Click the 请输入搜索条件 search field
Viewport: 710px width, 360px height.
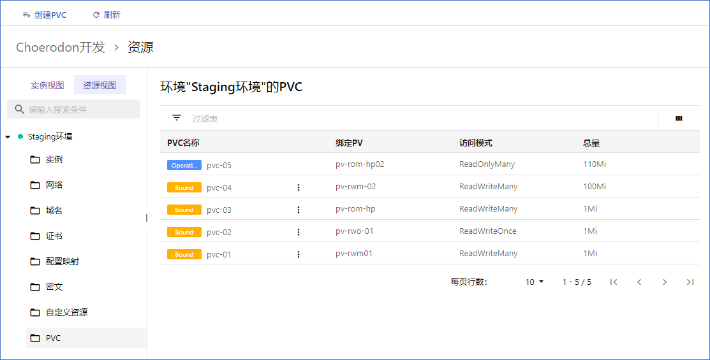tap(74, 110)
